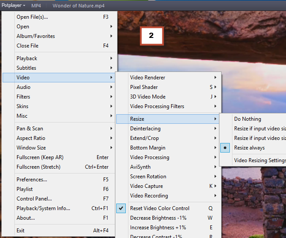Screen dimensions: 286x238
Task: Open the Video Renderer submenu
Action: point(168,78)
